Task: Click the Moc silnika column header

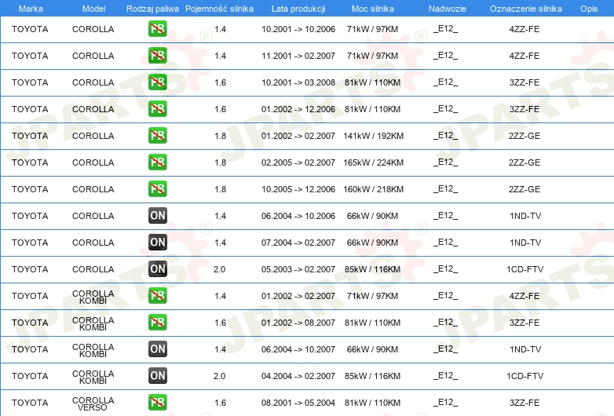Action: [372, 9]
